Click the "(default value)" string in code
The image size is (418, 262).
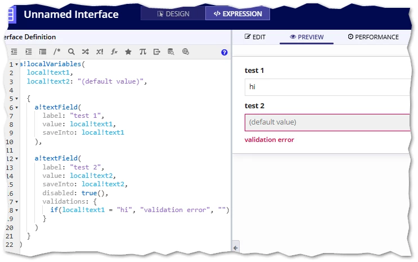[x=110, y=81]
